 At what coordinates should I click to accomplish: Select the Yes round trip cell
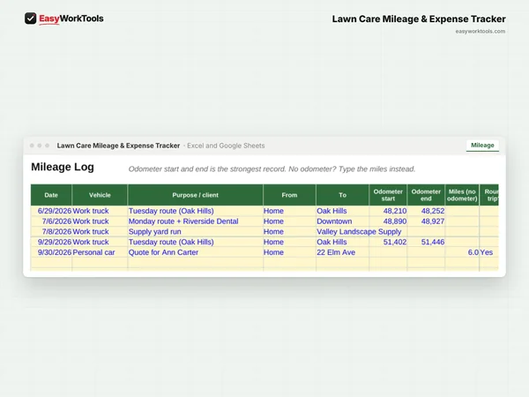click(488, 252)
